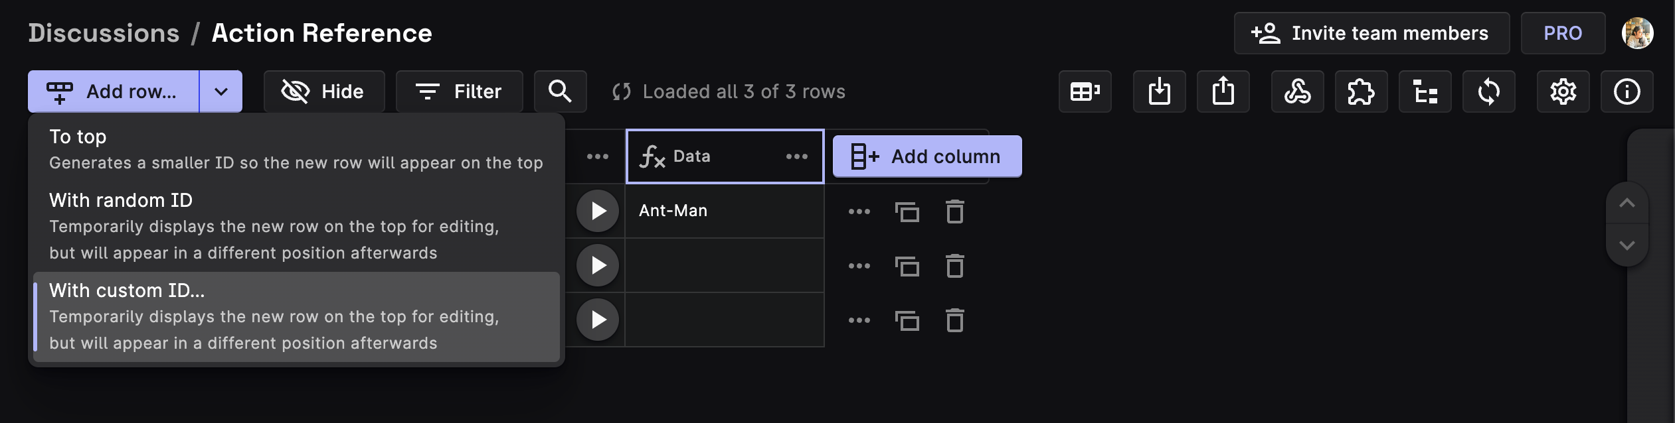This screenshot has height=423, width=1675.
Task: Click the Add column button
Action: pos(926,156)
